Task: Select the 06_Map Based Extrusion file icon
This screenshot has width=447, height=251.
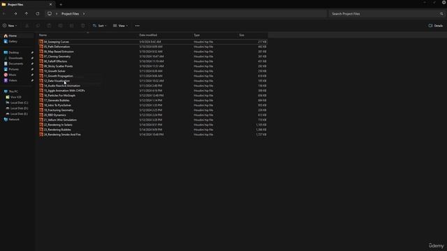Action: tap(41, 52)
